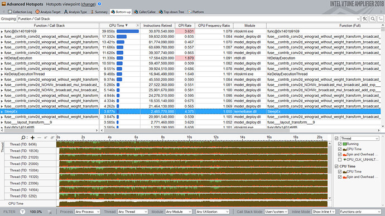This screenshot has height=216, width=385.
Task: Expand the NtDelayExecution row
Action: click(2, 58)
